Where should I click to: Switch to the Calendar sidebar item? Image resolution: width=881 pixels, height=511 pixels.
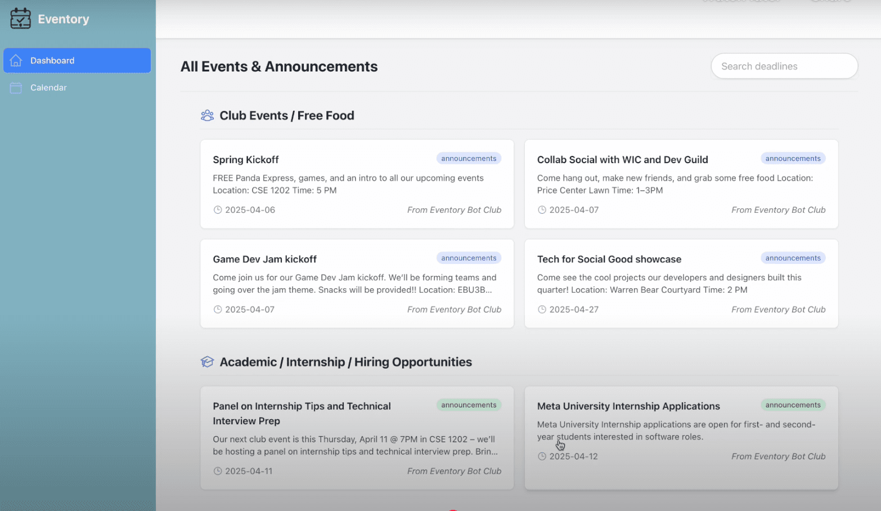[48, 87]
